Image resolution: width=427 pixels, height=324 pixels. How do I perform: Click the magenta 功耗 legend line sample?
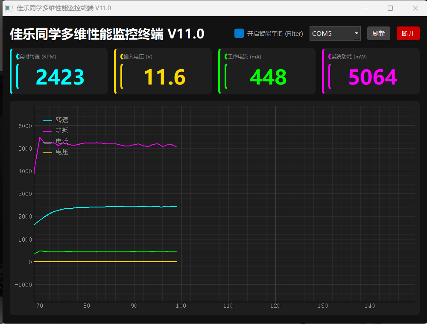(x=47, y=131)
